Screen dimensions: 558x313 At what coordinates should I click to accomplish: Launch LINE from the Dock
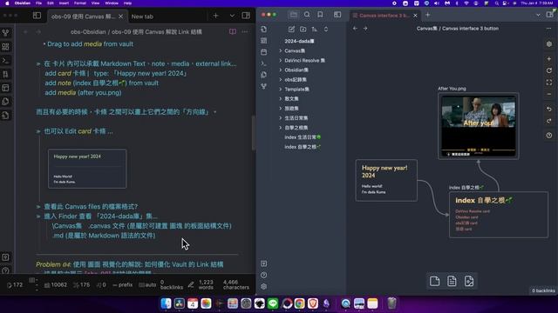click(x=273, y=303)
